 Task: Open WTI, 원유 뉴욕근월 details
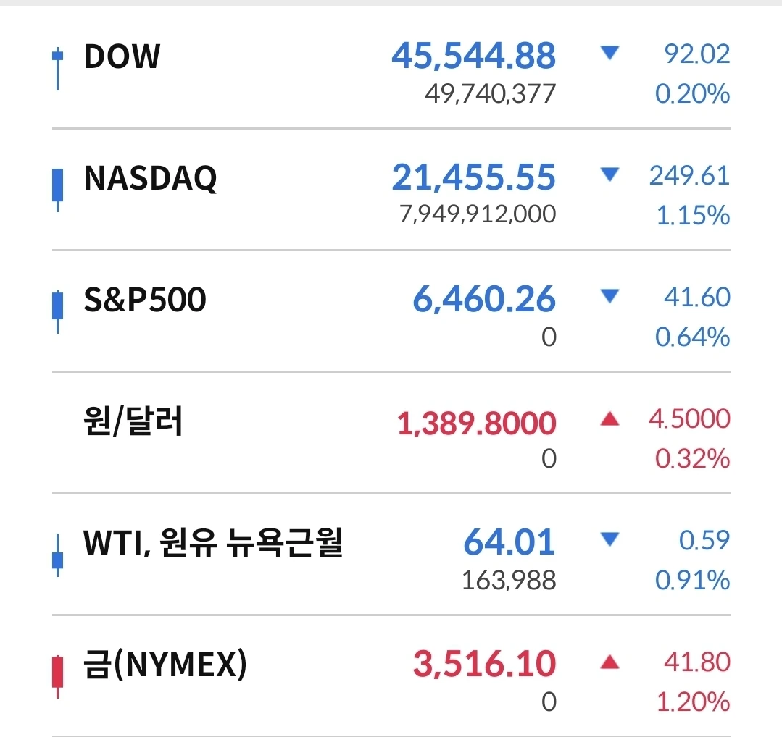(x=212, y=544)
